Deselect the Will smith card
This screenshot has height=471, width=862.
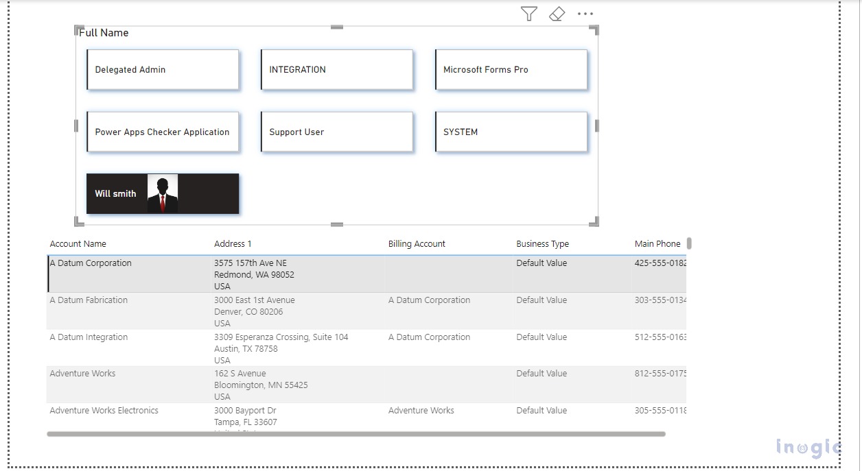point(115,194)
